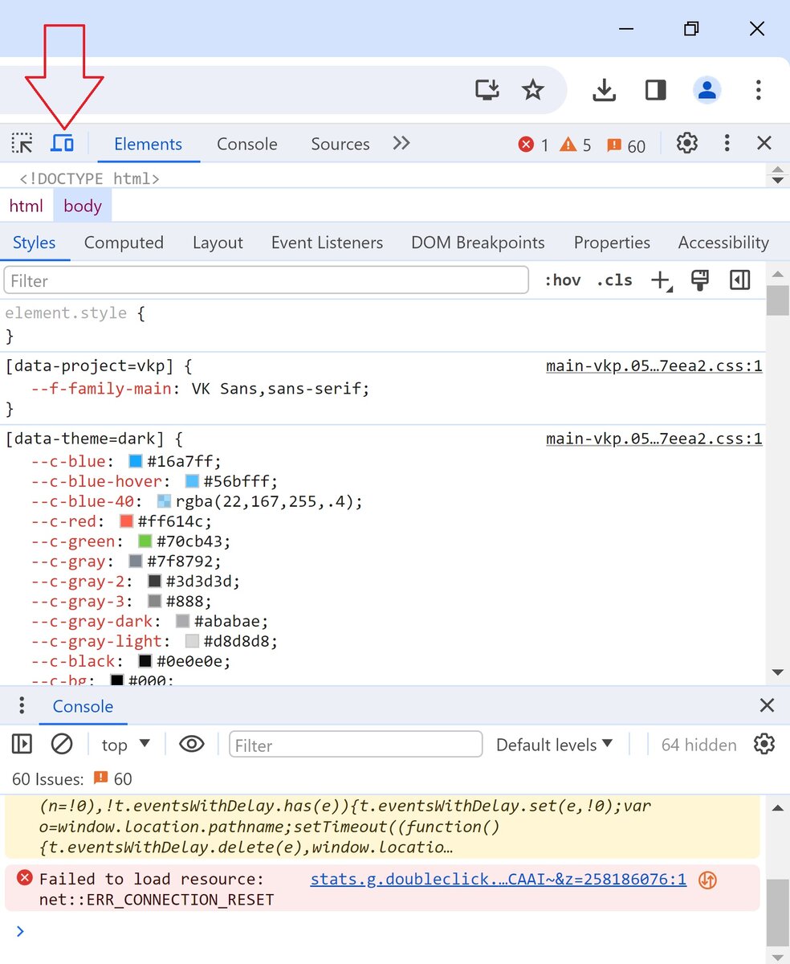The width and height of the screenshot is (790, 964).
Task: Click the --c-red color swatch
Action: tap(126, 521)
